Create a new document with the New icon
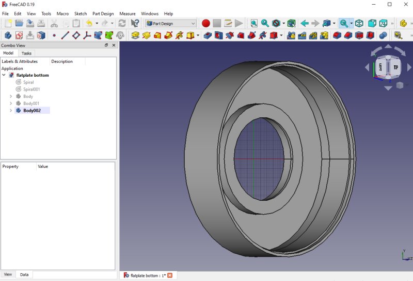The image size is (413, 281). tap(8, 23)
